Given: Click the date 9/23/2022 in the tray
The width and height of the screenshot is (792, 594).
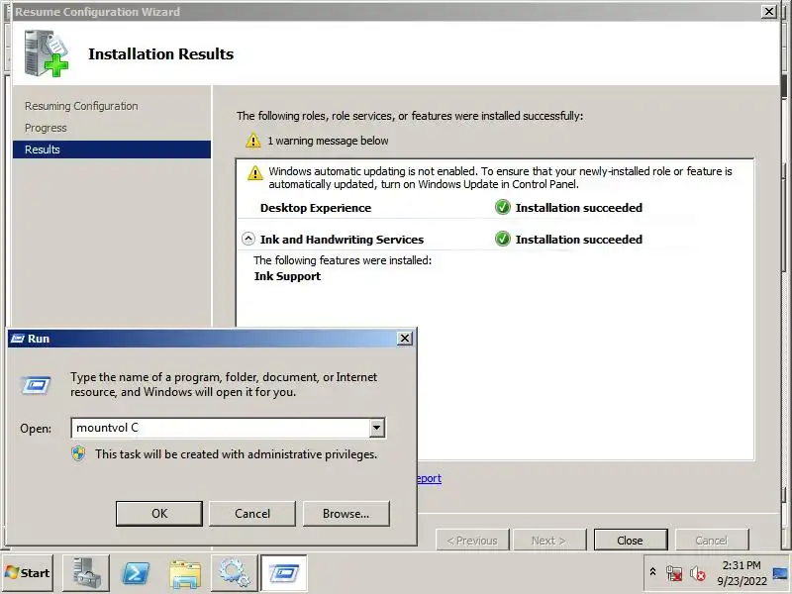Looking at the screenshot, I should point(742,581).
